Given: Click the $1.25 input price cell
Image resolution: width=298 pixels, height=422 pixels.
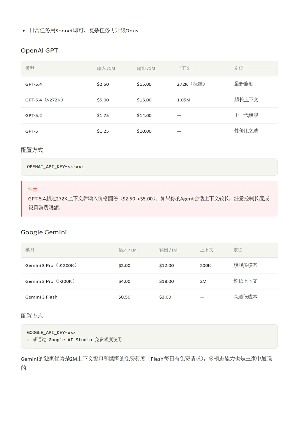Looking at the screenshot, I should 103,131.
